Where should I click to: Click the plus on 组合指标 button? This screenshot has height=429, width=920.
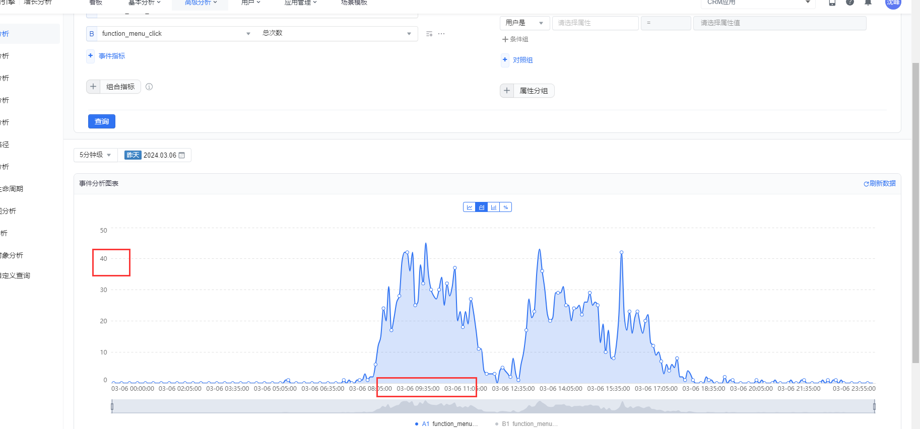point(93,87)
